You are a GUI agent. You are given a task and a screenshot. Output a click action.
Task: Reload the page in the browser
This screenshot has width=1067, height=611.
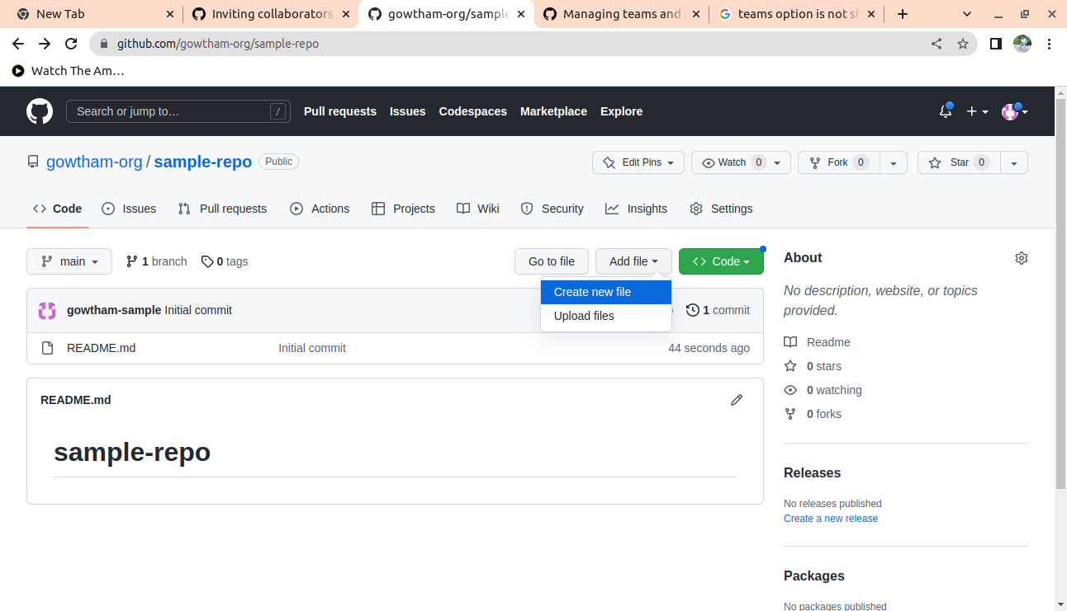coord(71,44)
